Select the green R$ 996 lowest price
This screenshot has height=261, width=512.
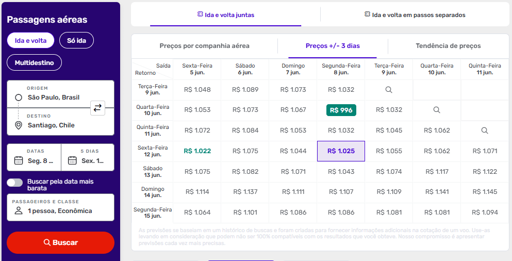tap(341, 110)
